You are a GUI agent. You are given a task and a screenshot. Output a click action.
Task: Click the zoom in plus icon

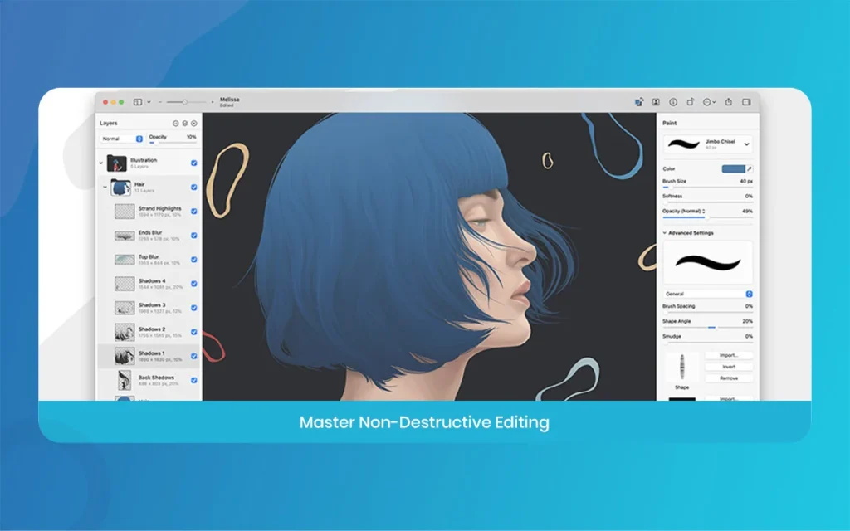pyautogui.click(x=212, y=102)
